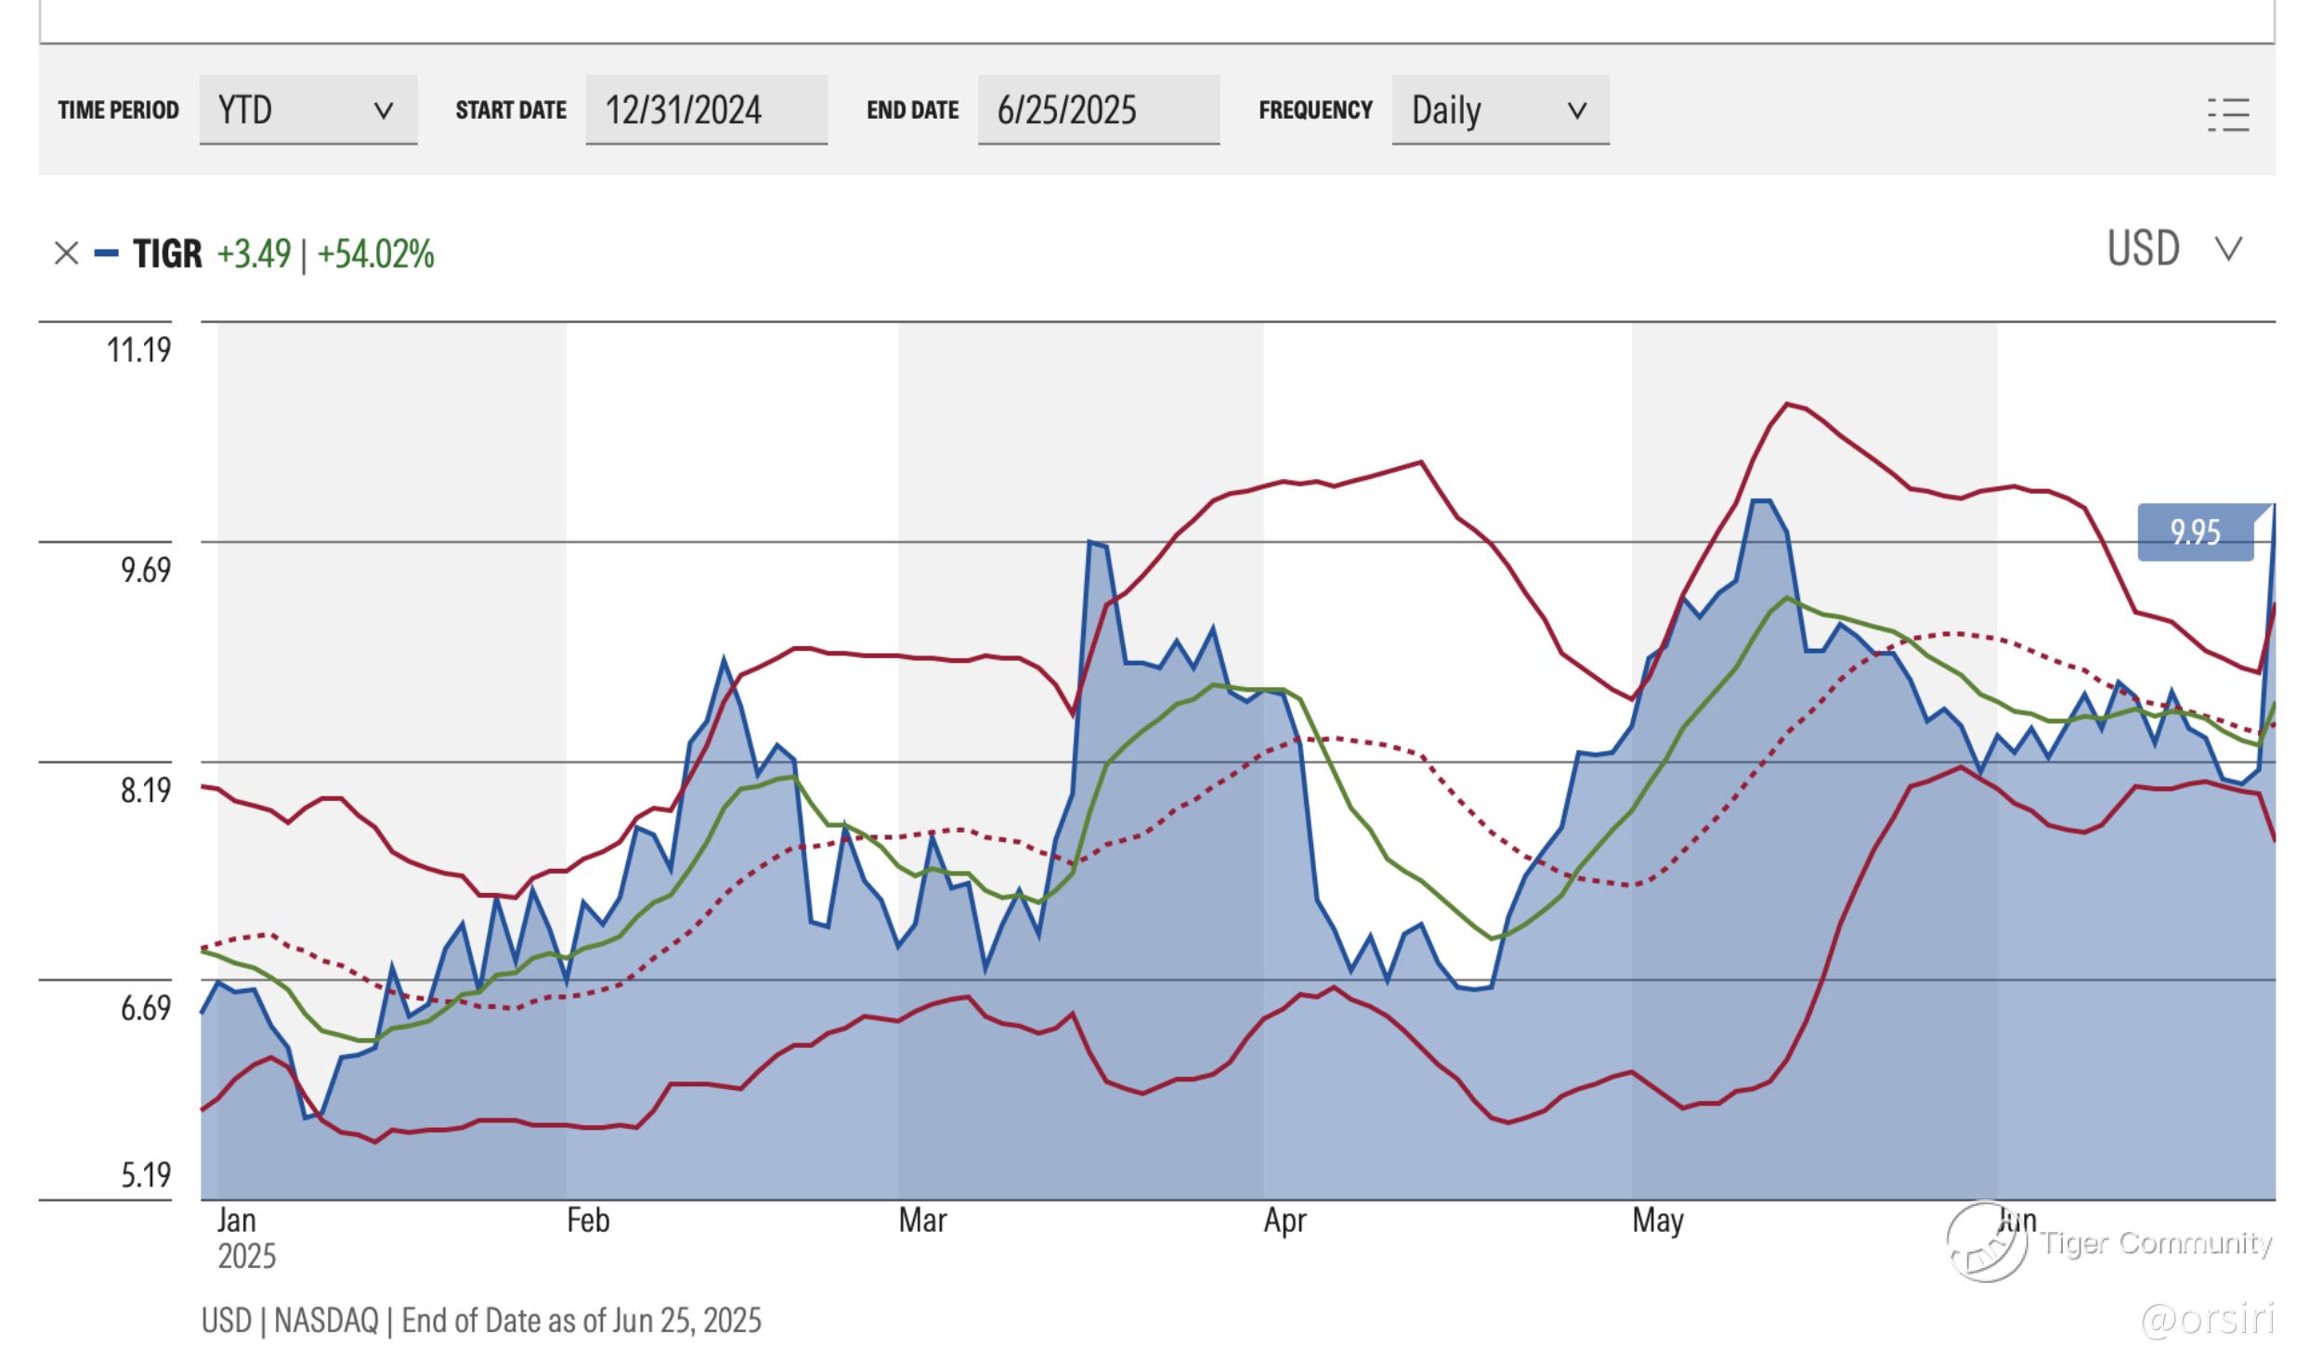Click the May month marker on axis
The height and width of the screenshot is (1372, 2322).
coord(1657,1221)
